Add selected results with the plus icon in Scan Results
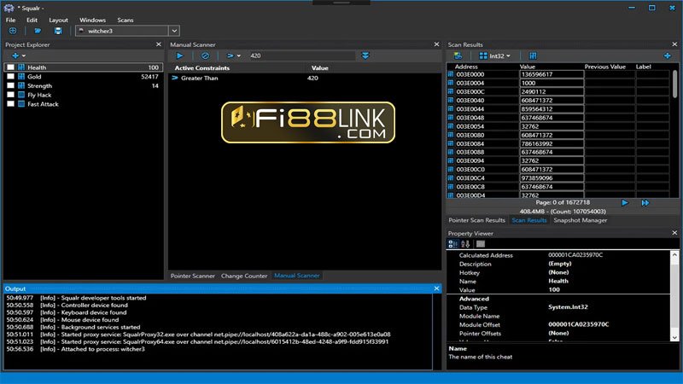The height and width of the screenshot is (384, 683). click(x=668, y=55)
